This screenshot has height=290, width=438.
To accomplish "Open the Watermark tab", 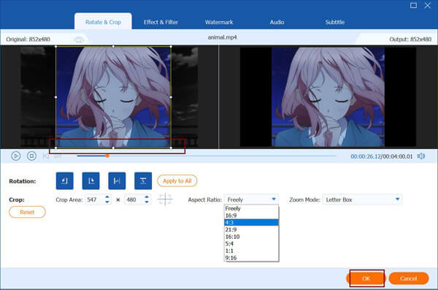I will click(x=219, y=22).
